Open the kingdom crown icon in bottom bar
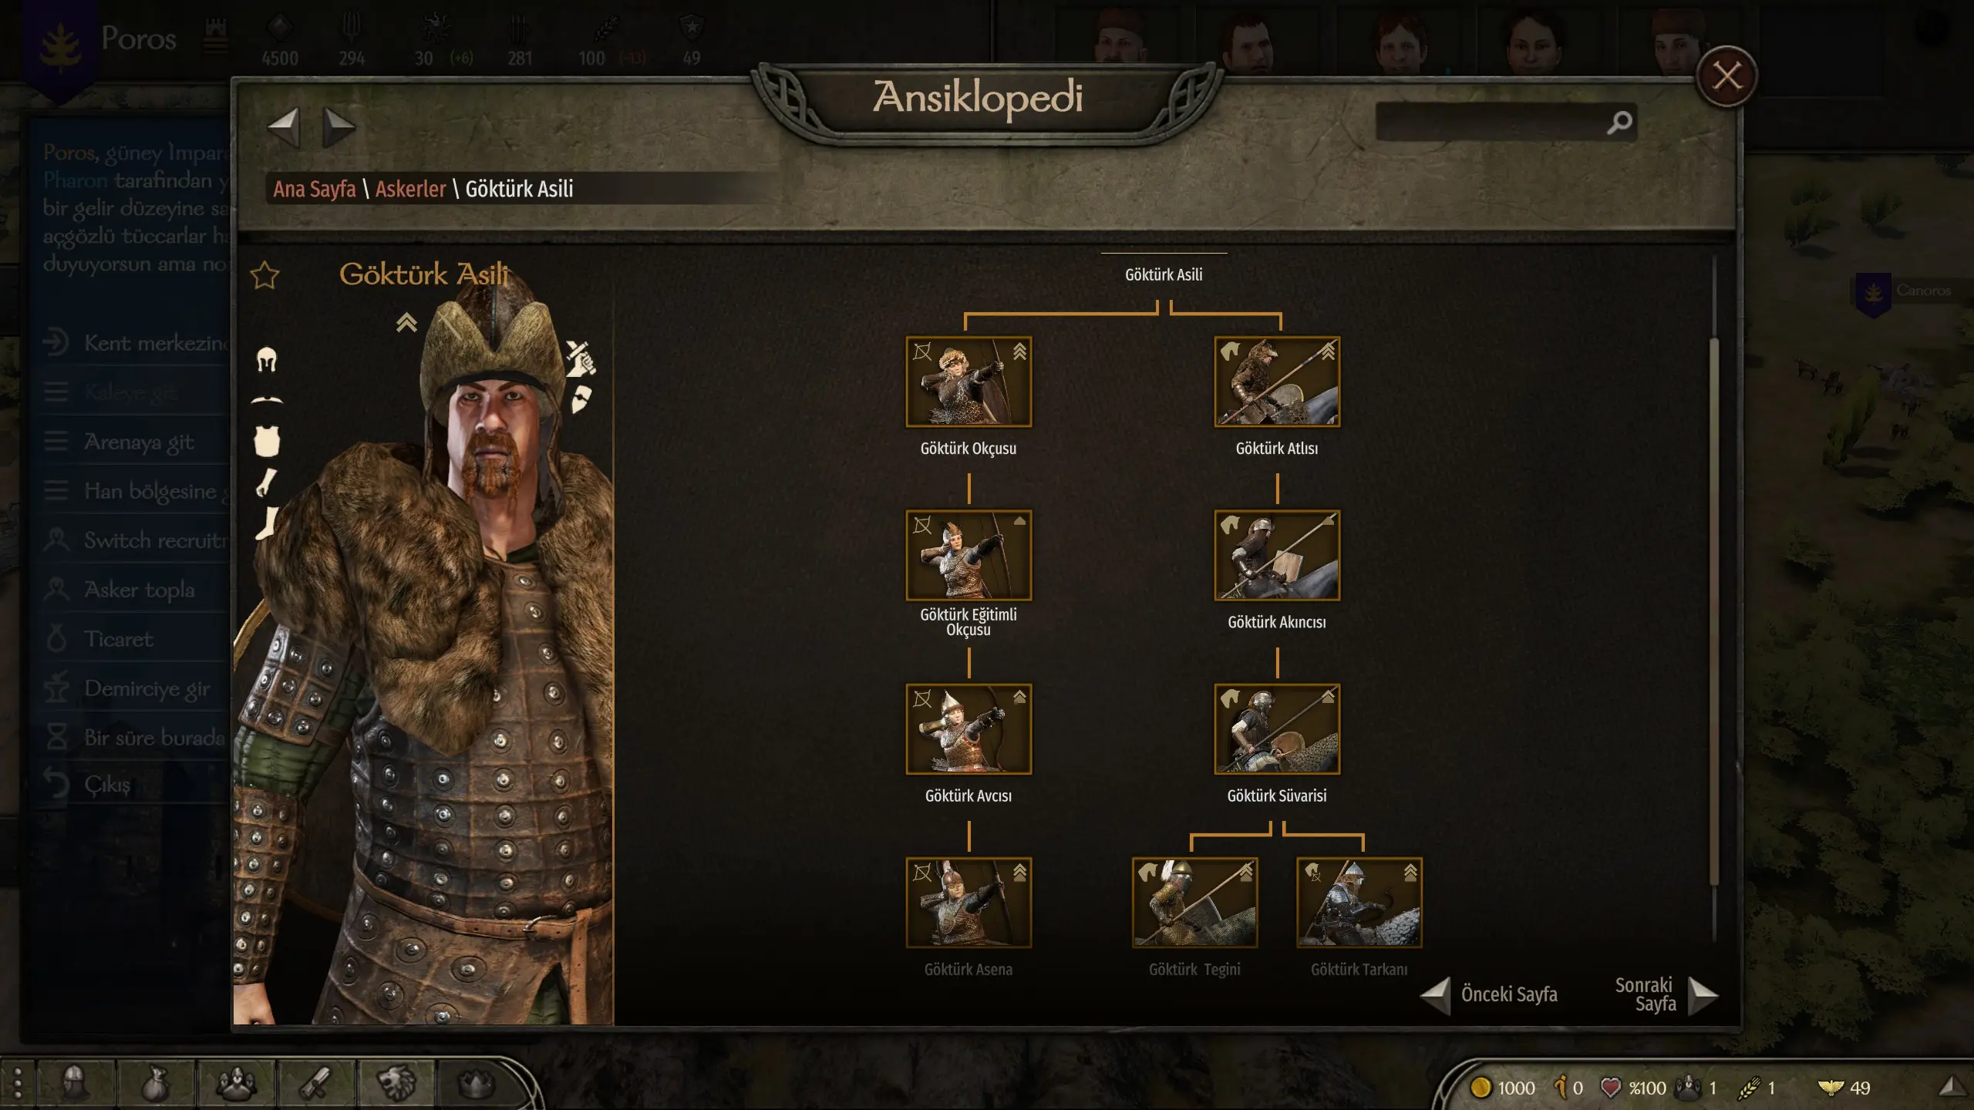This screenshot has height=1110, width=1974. tap(477, 1084)
